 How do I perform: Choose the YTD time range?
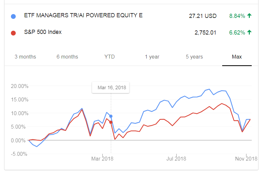pos(109,57)
